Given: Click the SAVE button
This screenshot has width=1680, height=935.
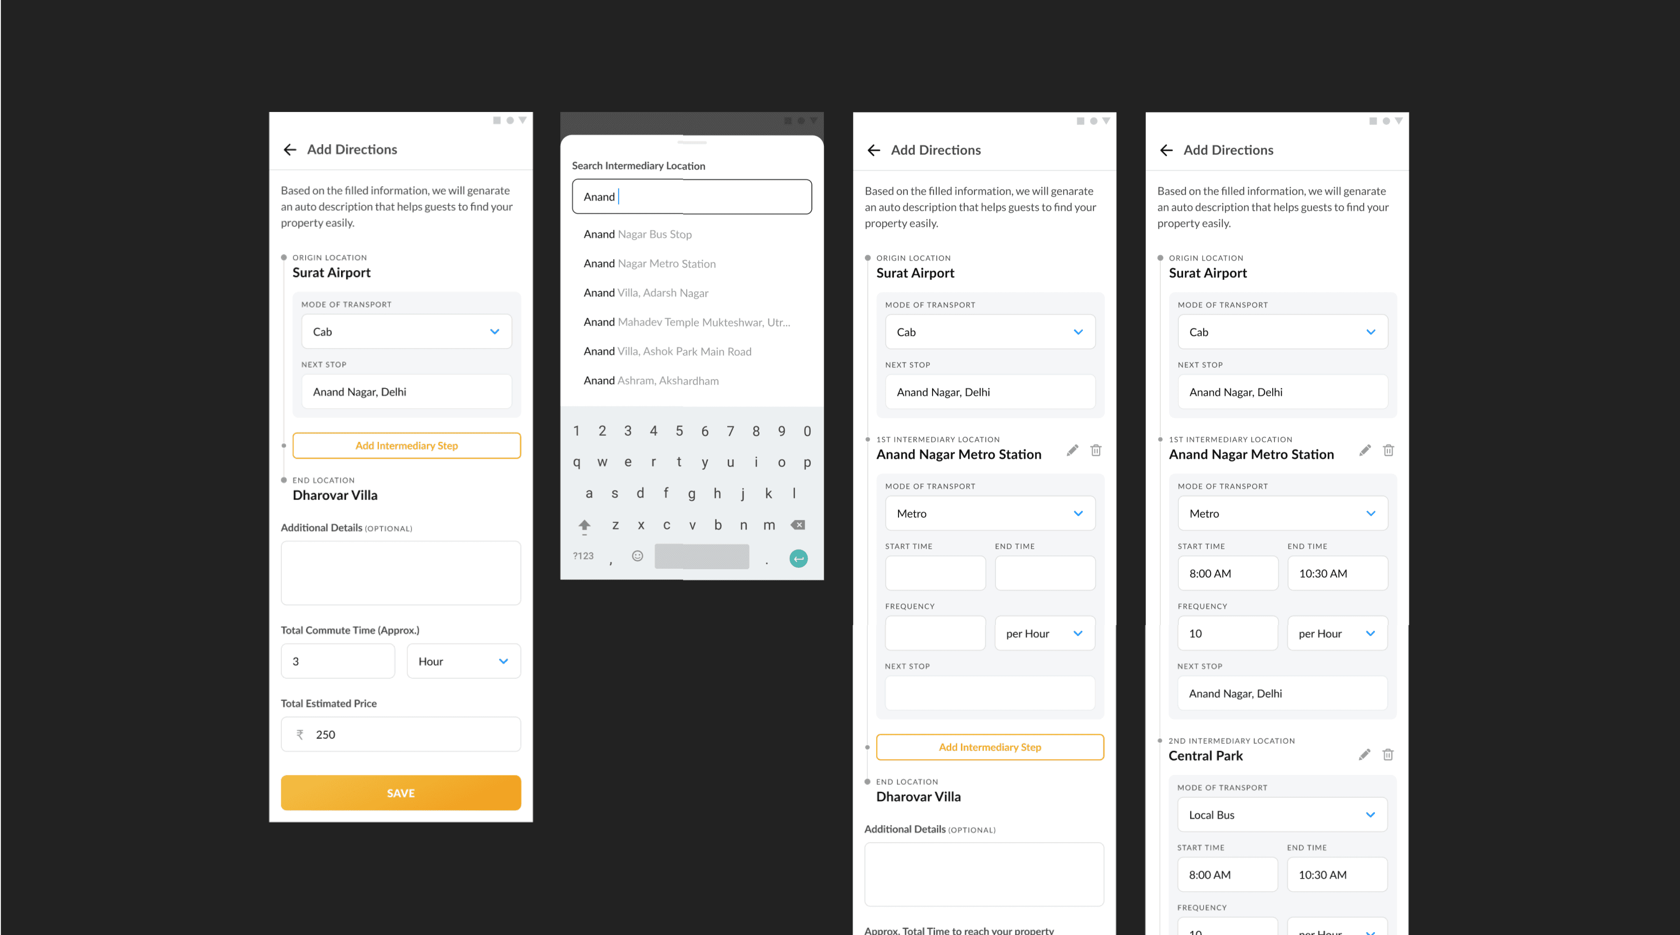Looking at the screenshot, I should click(x=400, y=793).
